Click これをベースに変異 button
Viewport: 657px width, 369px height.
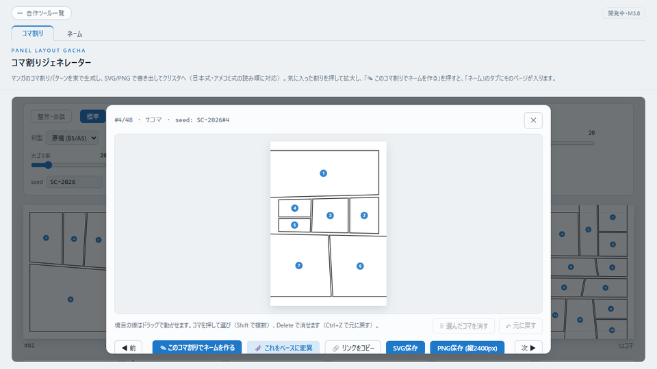(x=283, y=348)
